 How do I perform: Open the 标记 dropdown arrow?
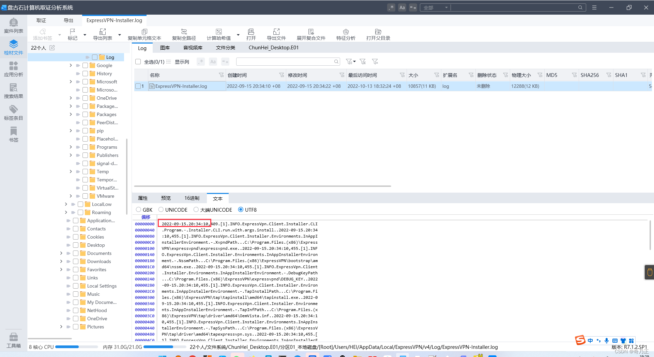coord(85,35)
